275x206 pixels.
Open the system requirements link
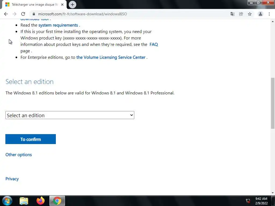[58, 25]
